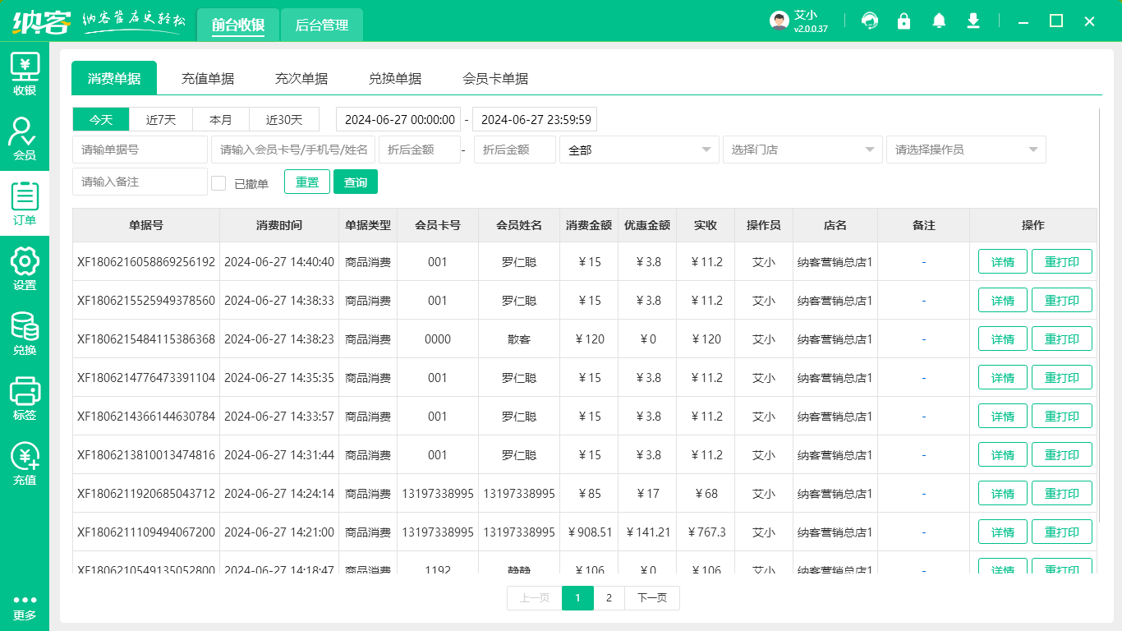Click the ¥908.51 consumption amount cell
Viewport: 1122px width, 631px height.
tap(590, 532)
